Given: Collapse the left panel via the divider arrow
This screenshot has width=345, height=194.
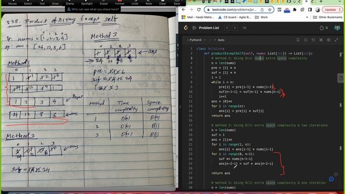Looking at the screenshot, I should tap(180, 107).
